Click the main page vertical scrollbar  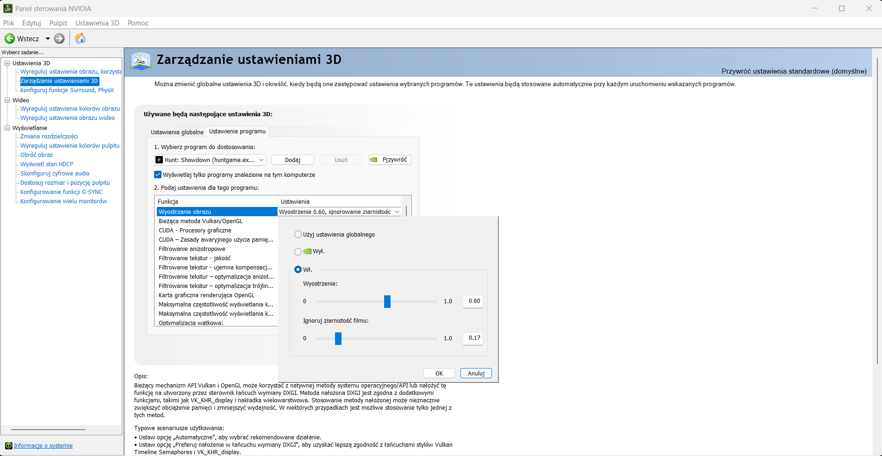(x=877, y=212)
